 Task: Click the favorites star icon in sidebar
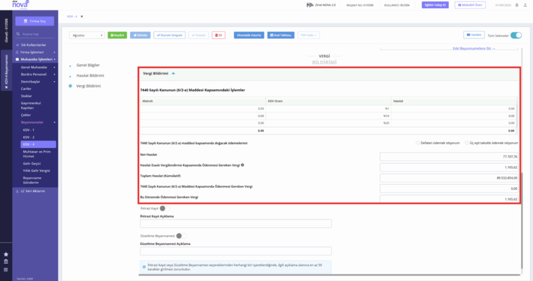click(6, 254)
